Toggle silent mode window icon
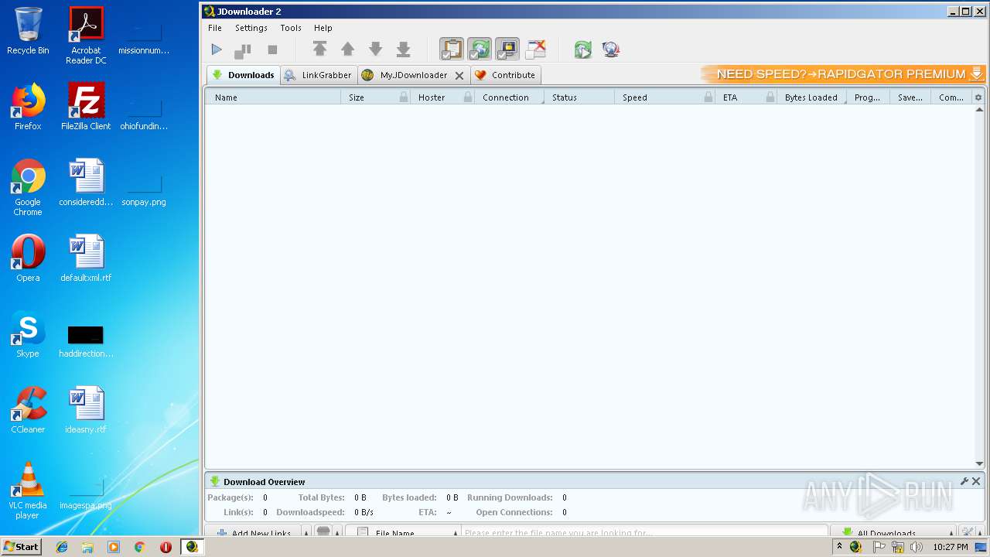Viewport: 990px width, 557px height. tap(535, 49)
